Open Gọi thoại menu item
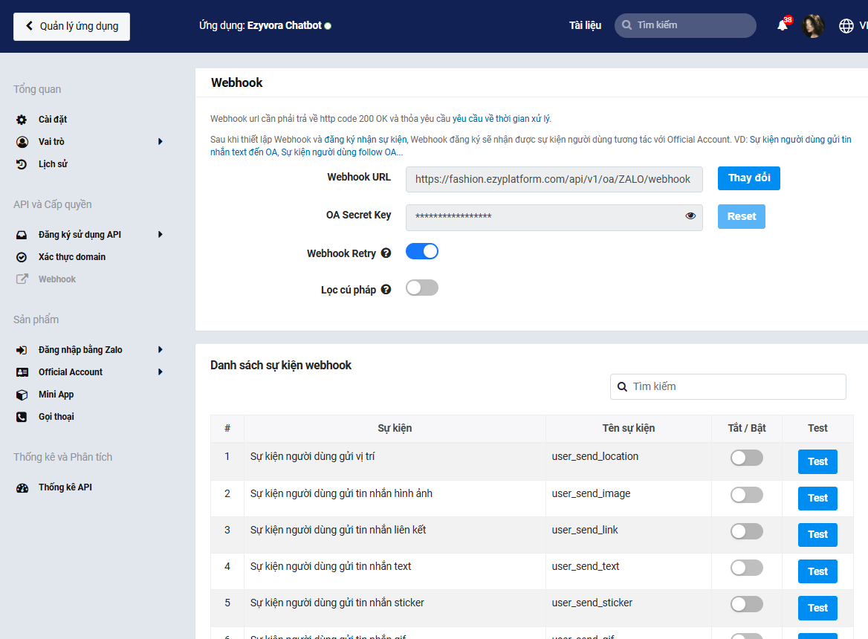Screen dimensions: 868x639 click(x=56, y=417)
